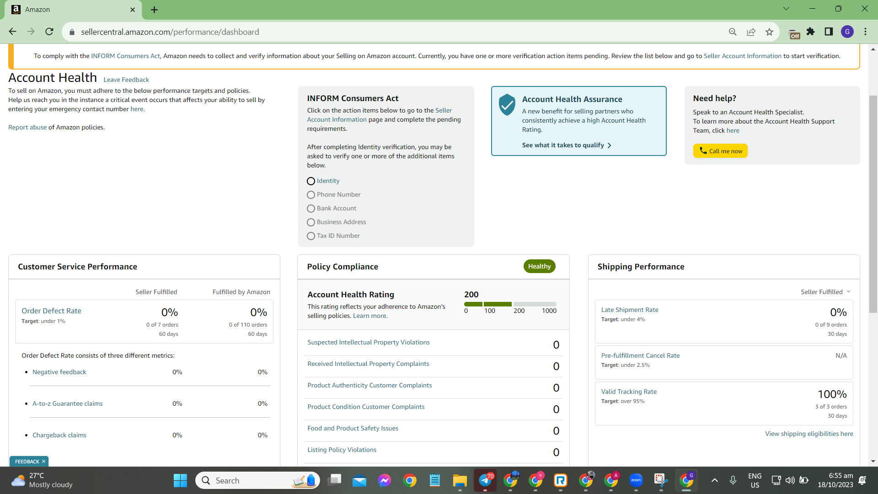Reload the Seller Central page

pos(49,32)
